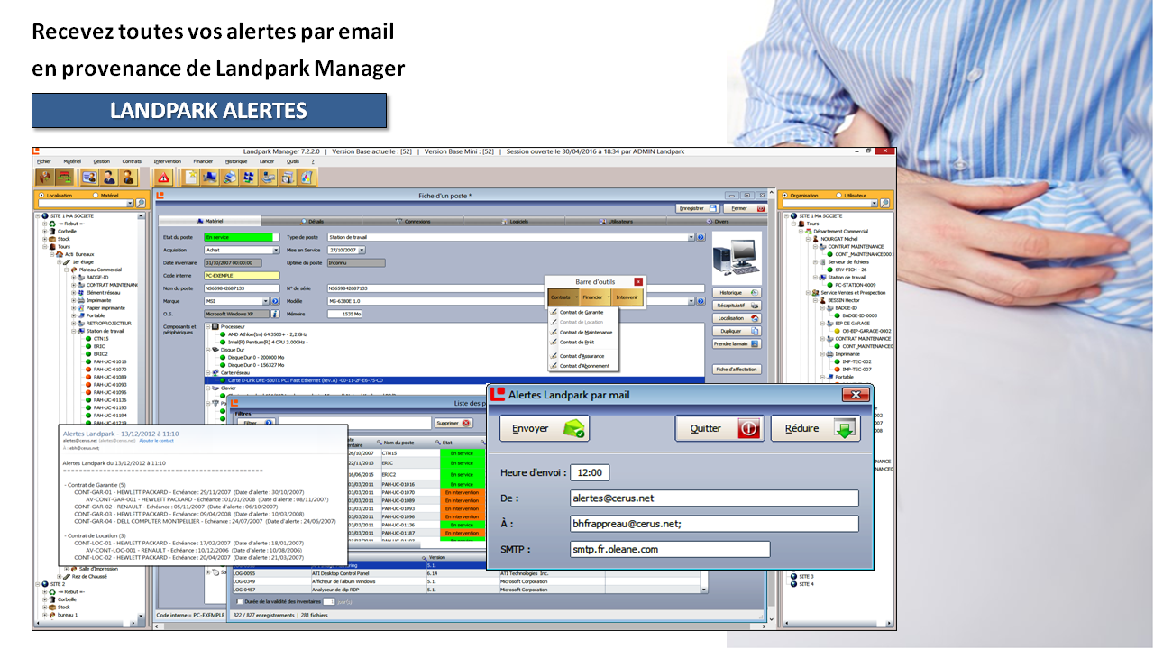Select the Utilisateur radio button
Viewport: 1154px width, 649px height.
(839, 195)
